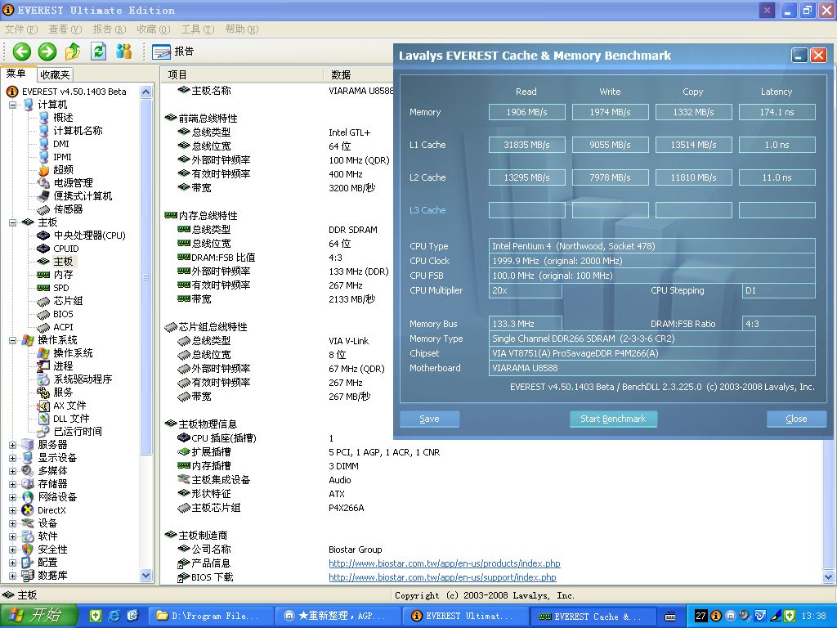
Task: Open the 收藏(O) menu
Action: coord(153,29)
